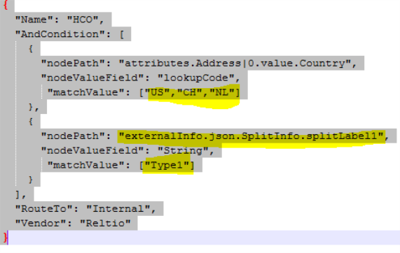Click the opening red curly brace

(6, 5)
